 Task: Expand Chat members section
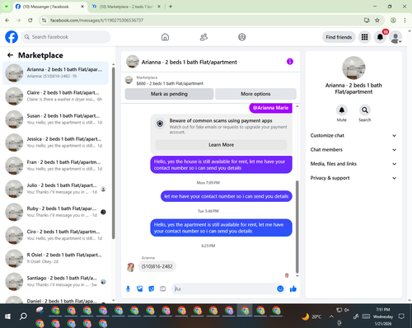[353, 150]
